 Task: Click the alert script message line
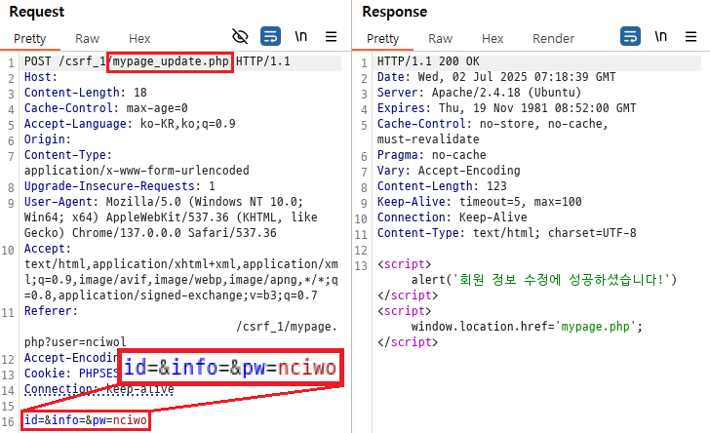[544, 280]
